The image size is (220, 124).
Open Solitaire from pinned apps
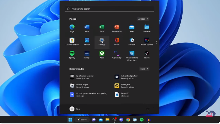pos(132,42)
